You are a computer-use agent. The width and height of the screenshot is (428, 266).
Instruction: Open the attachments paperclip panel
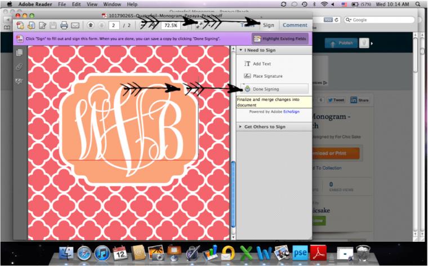19,66
